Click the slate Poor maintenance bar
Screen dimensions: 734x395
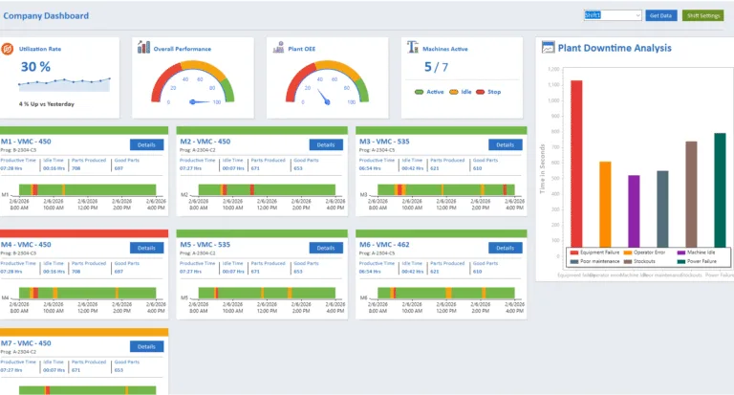click(x=662, y=209)
